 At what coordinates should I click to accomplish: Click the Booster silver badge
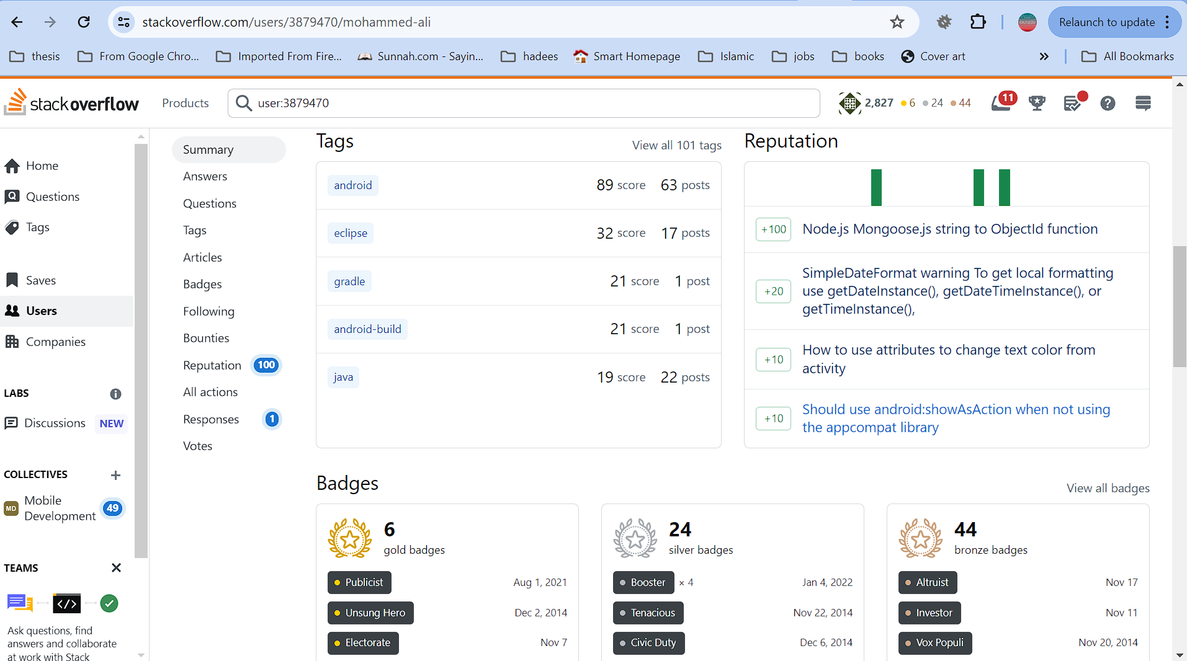(643, 582)
